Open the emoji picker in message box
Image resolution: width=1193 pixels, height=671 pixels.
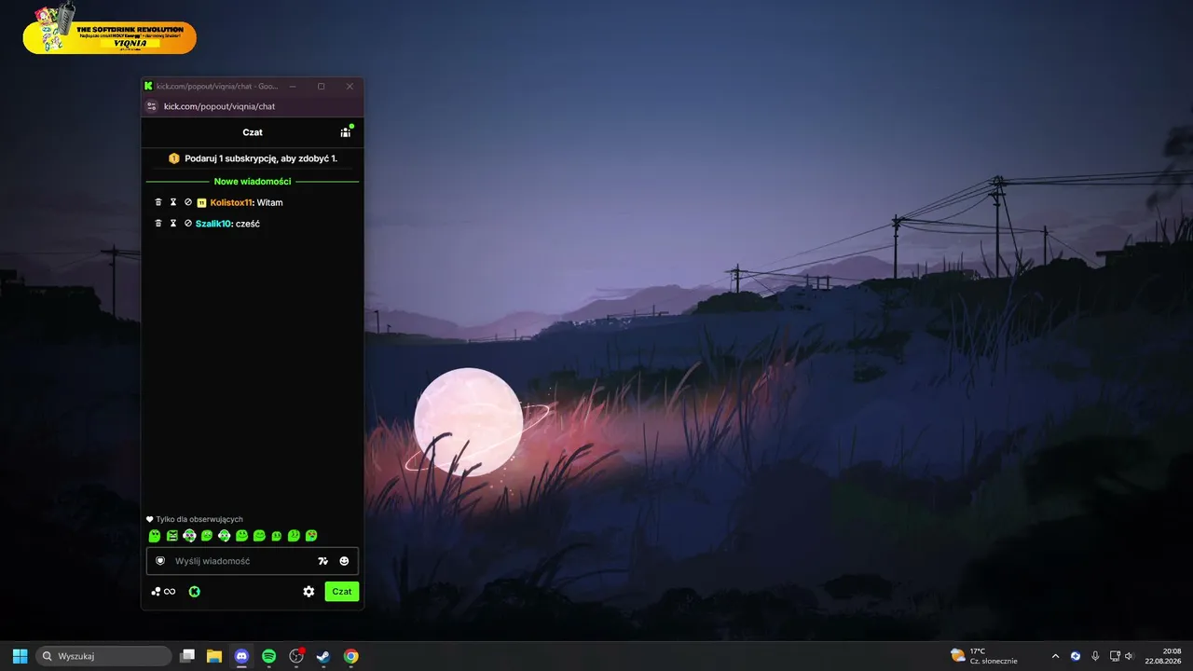coord(344,561)
